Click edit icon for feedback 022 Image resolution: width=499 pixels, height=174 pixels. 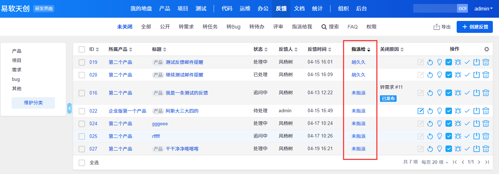coord(420,111)
